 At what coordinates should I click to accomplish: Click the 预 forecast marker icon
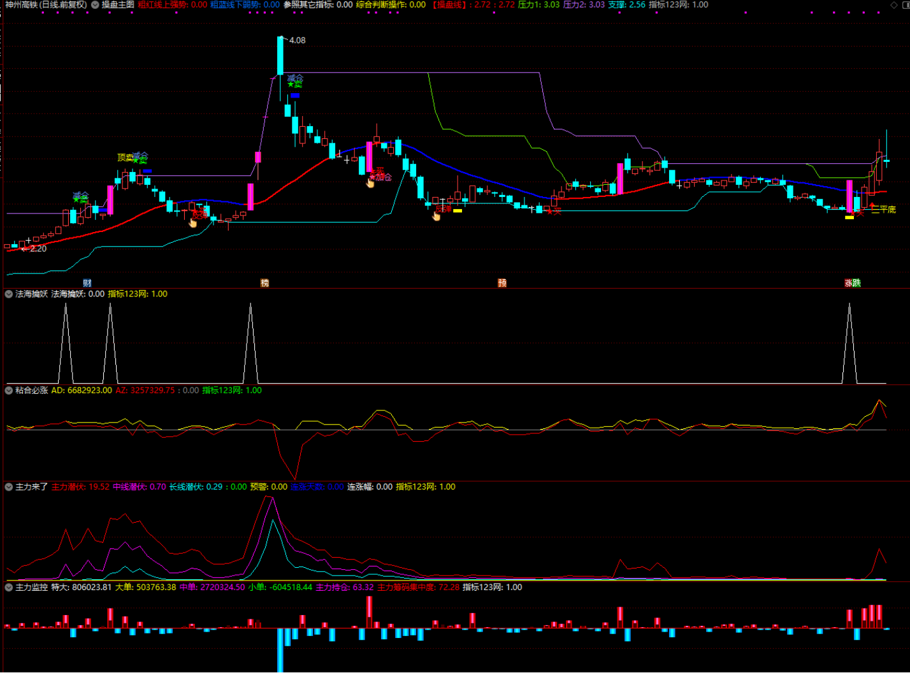point(502,283)
